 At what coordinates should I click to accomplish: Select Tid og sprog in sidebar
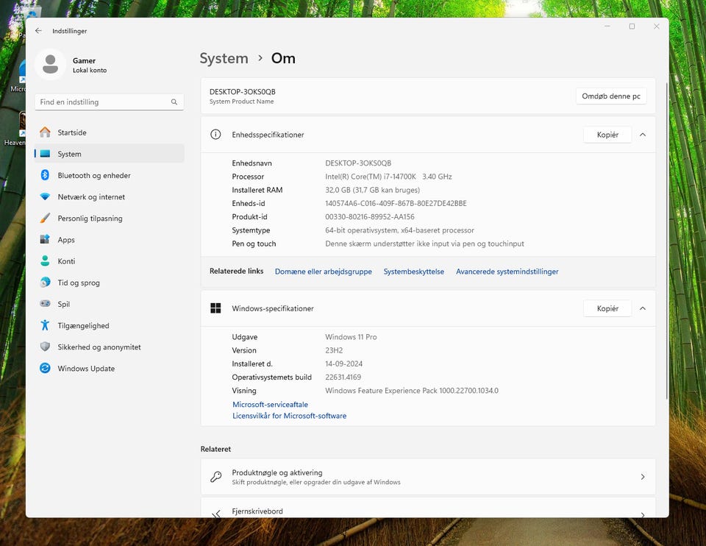tap(79, 283)
